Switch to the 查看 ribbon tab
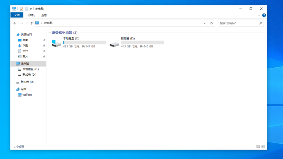The width and height of the screenshot is (283, 159). 43,15
